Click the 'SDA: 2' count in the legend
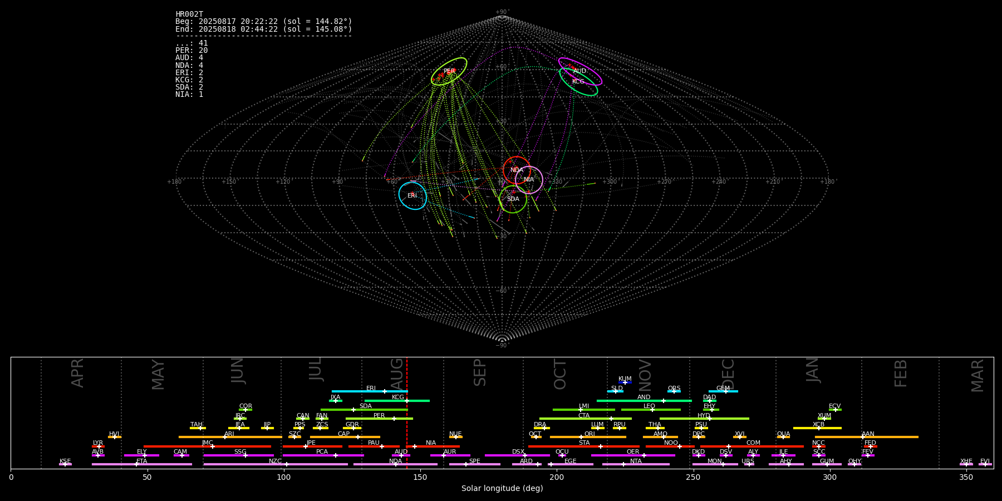Screen dimensions: 1002x501 click(x=189, y=87)
